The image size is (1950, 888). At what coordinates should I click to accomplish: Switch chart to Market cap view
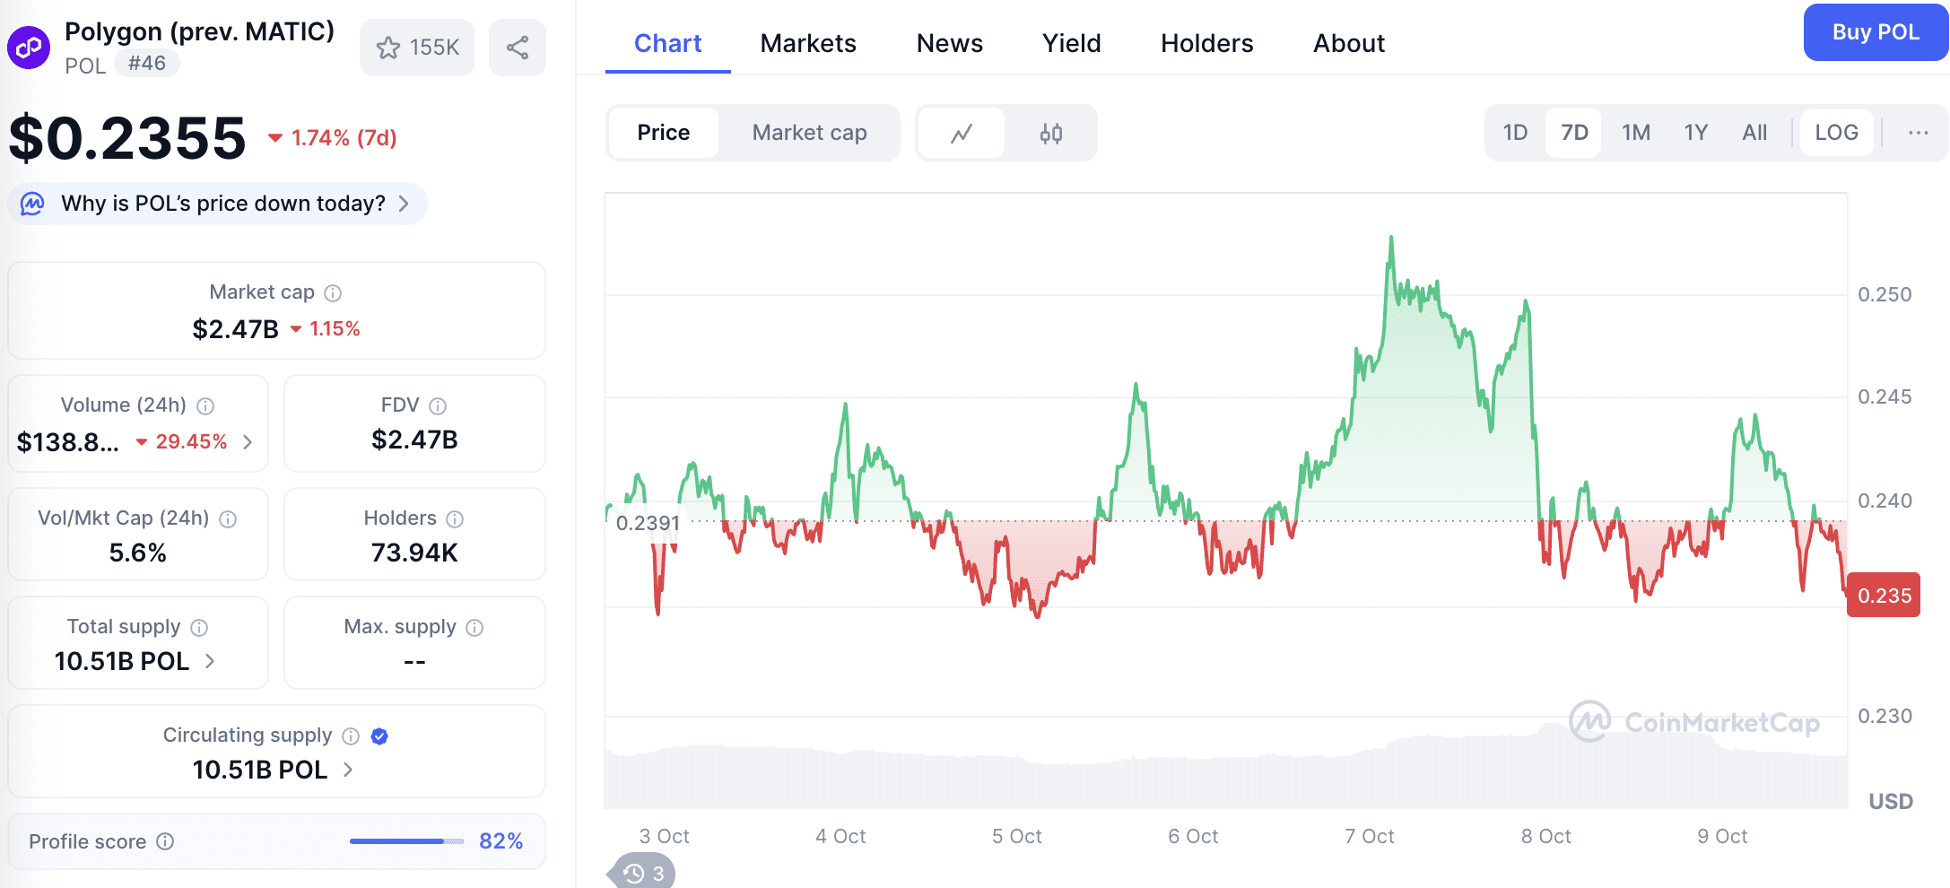[809, 133]
